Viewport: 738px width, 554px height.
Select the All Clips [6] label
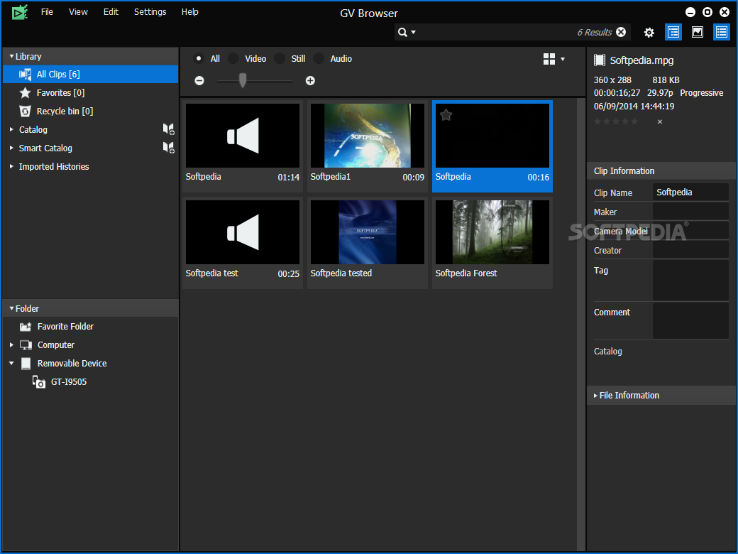(x=58, y=74)
